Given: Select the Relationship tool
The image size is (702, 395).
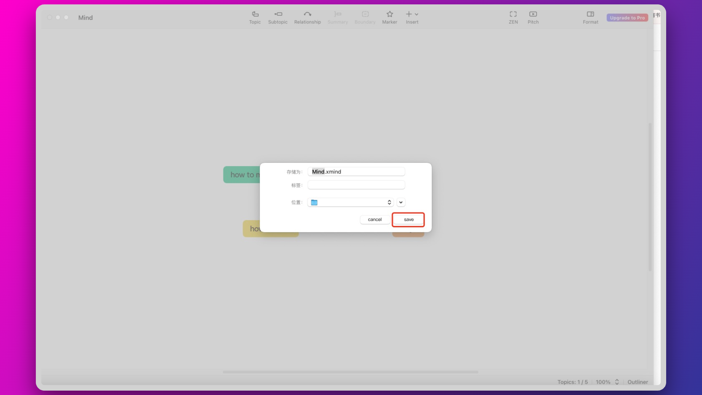Looking at the screenshot, I should pos(307,17).
